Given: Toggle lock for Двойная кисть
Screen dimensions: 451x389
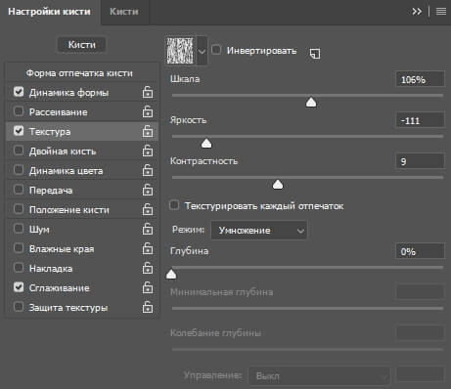Looking at the screenshot, I should (148, 151).
